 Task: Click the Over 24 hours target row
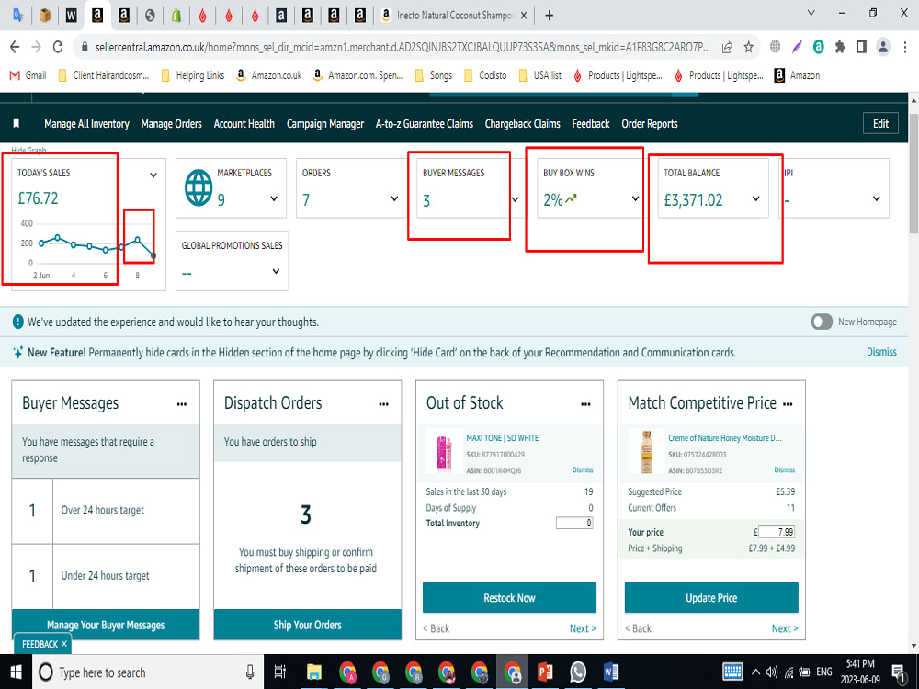pos(106,510)
